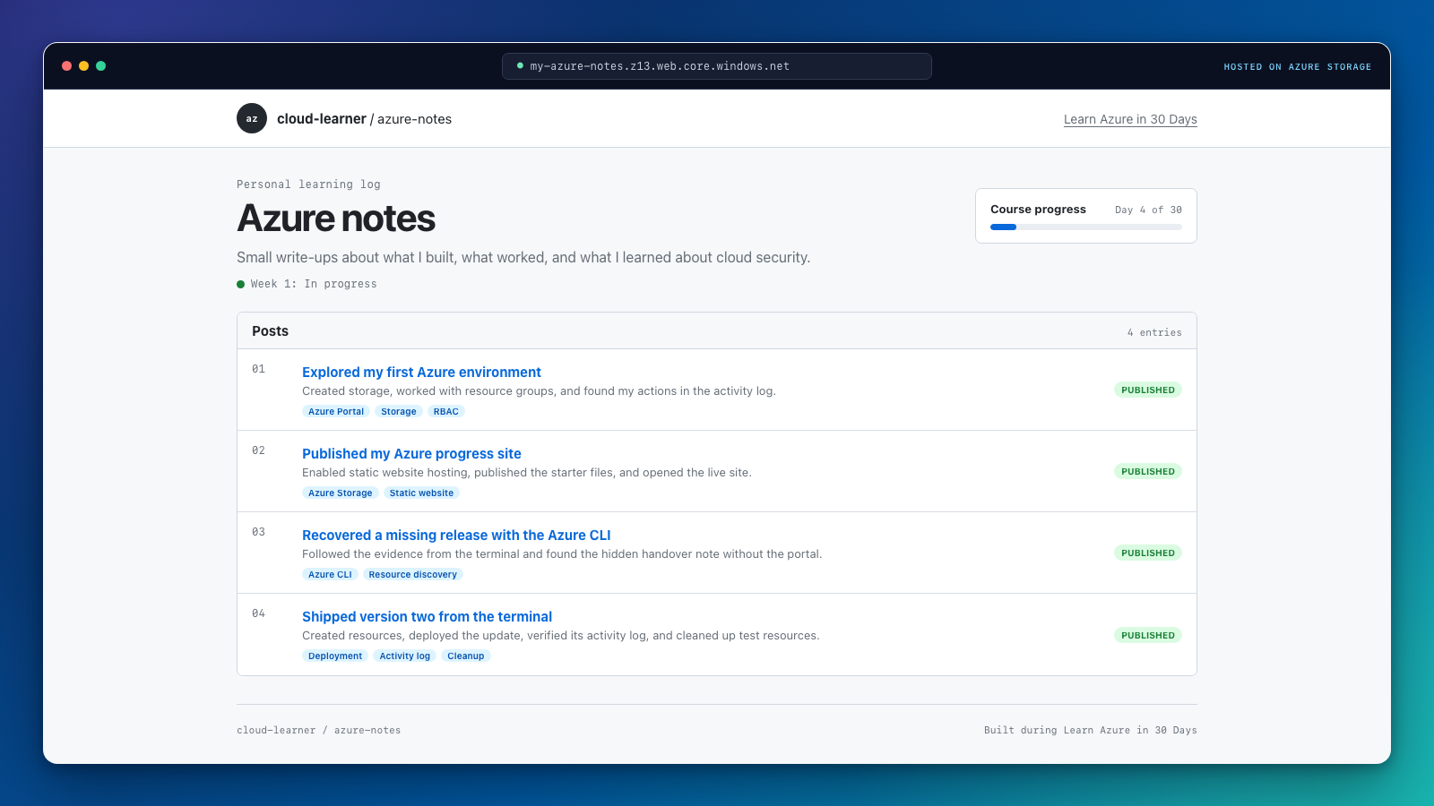
Task: Click the 'Small write-ups about what I built' subtitle
Action: [523, 257]
